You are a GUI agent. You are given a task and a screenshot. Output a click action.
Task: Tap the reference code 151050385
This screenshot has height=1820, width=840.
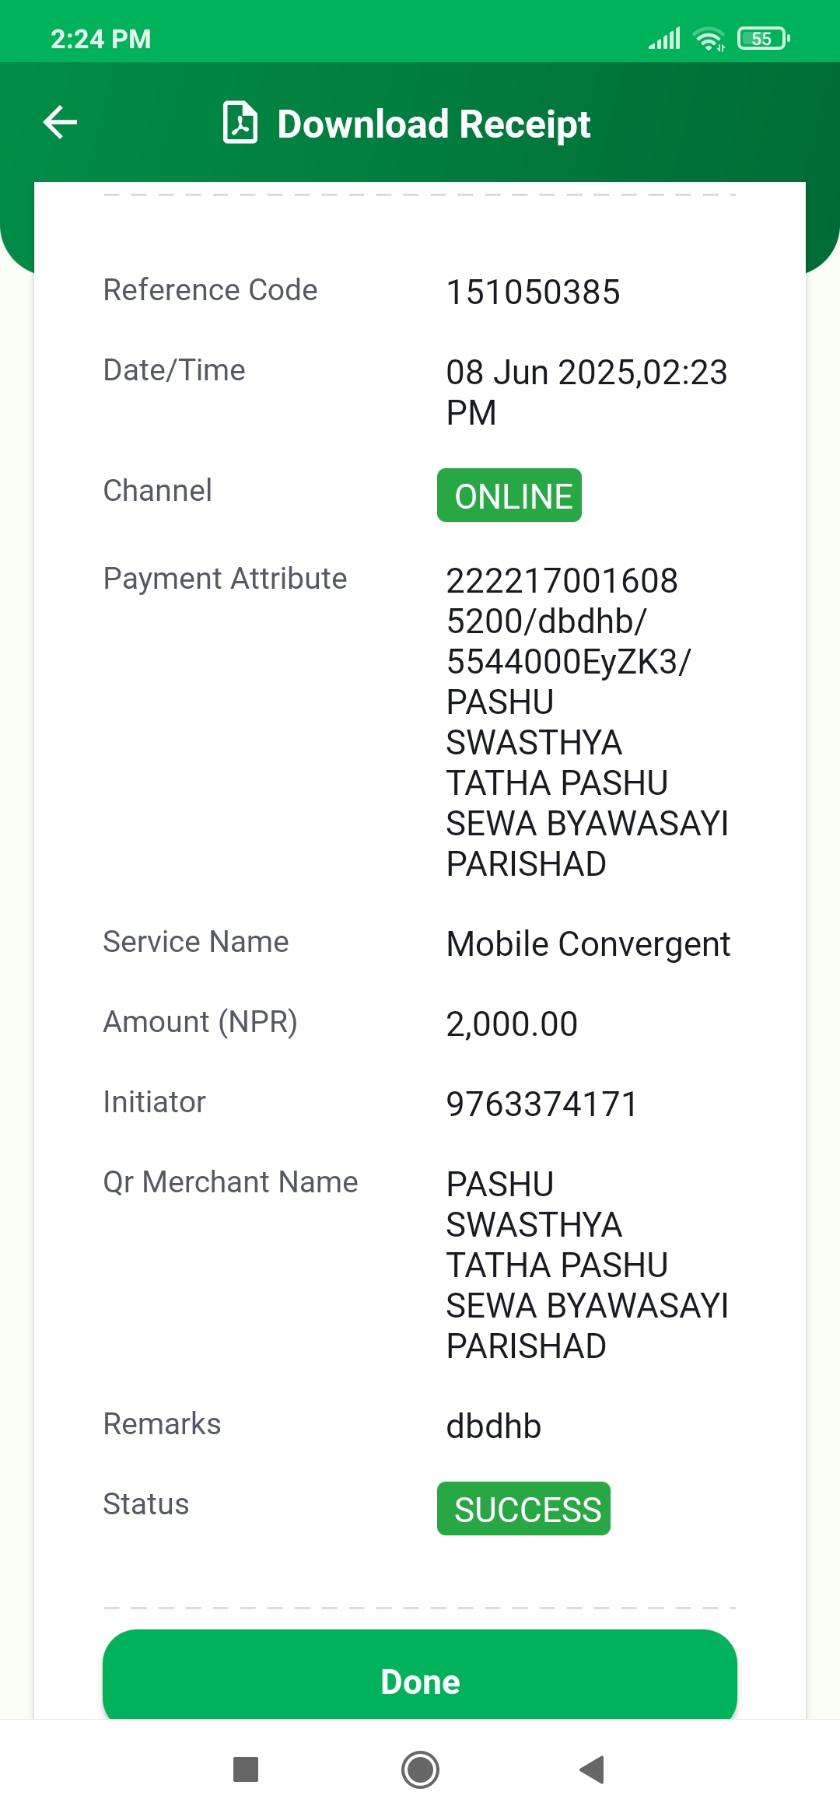[x=534, y=292]
